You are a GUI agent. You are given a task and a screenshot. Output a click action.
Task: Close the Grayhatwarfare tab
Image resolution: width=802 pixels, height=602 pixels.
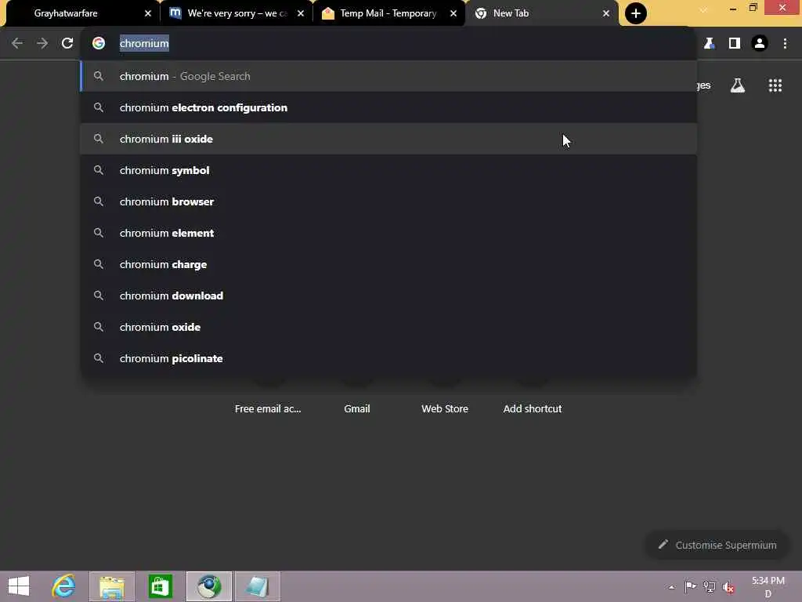148,13
